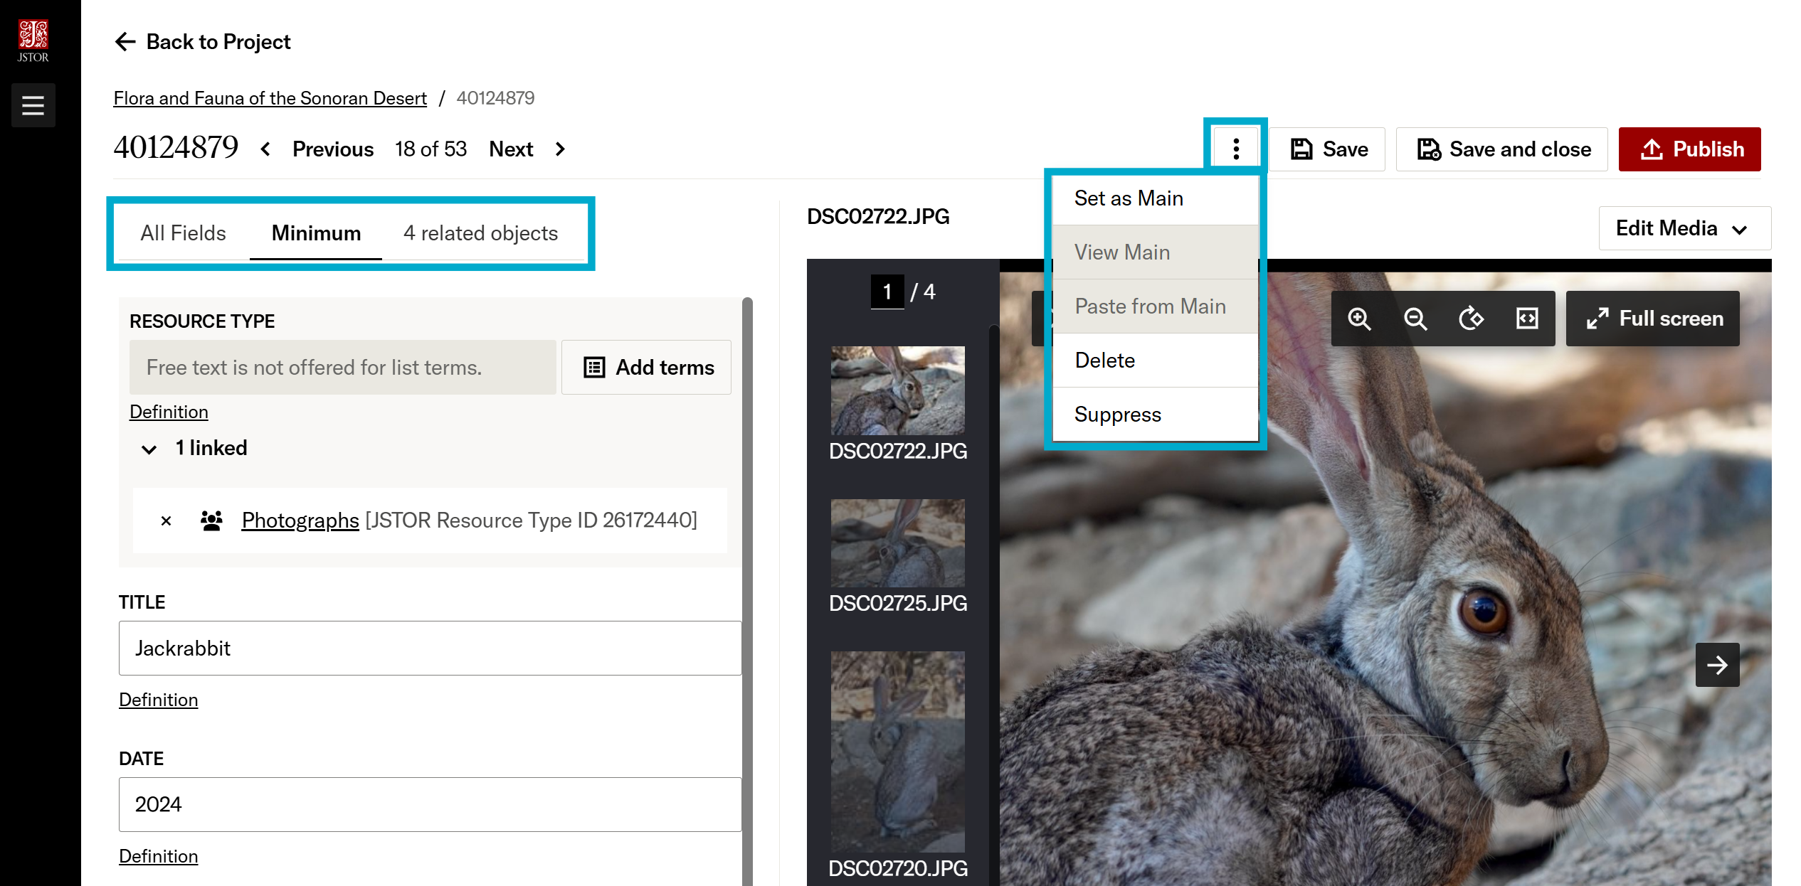Click the shared-term people icon beside Photographs
Image resolution: width=1801 pixels, height=886 pixels.
211,521
